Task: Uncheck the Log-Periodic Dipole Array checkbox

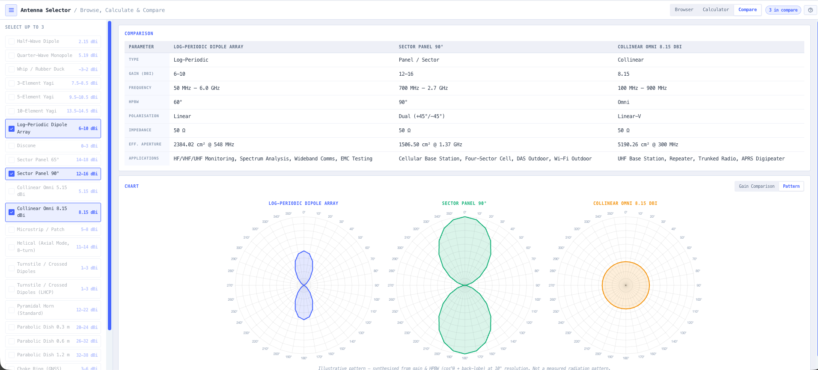Action: coord(12,128)
